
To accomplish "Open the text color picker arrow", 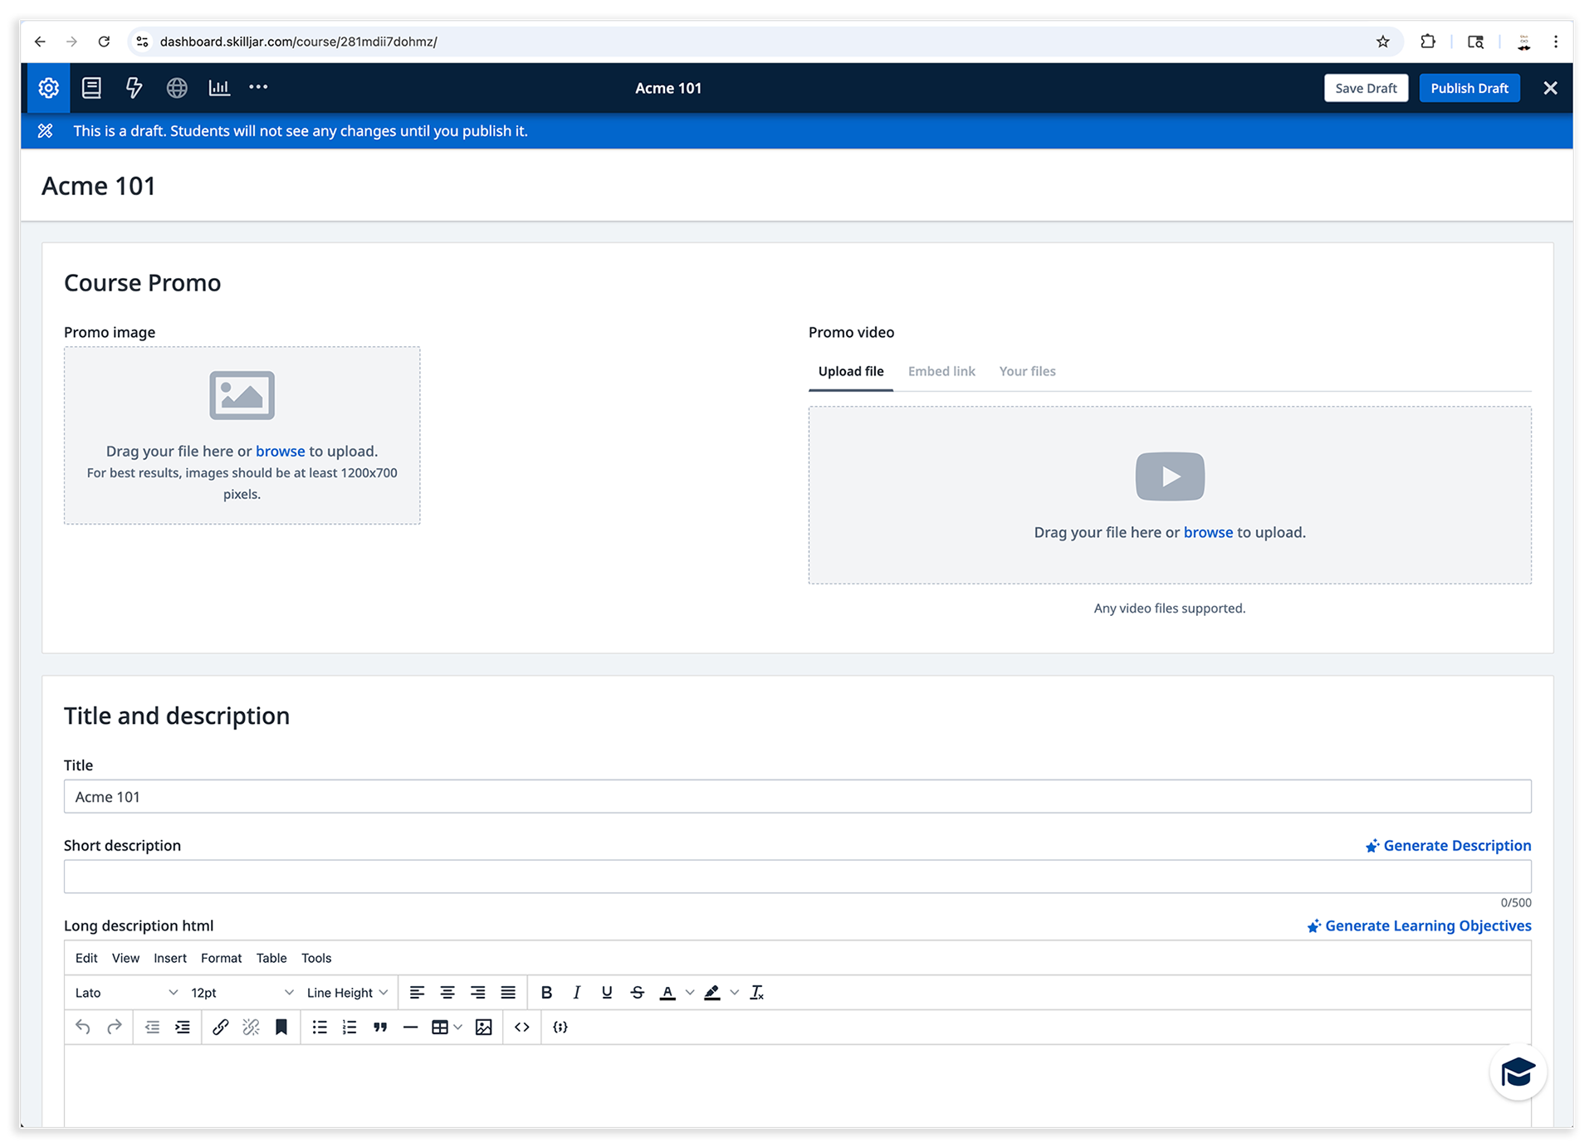I will click(690, 993).
